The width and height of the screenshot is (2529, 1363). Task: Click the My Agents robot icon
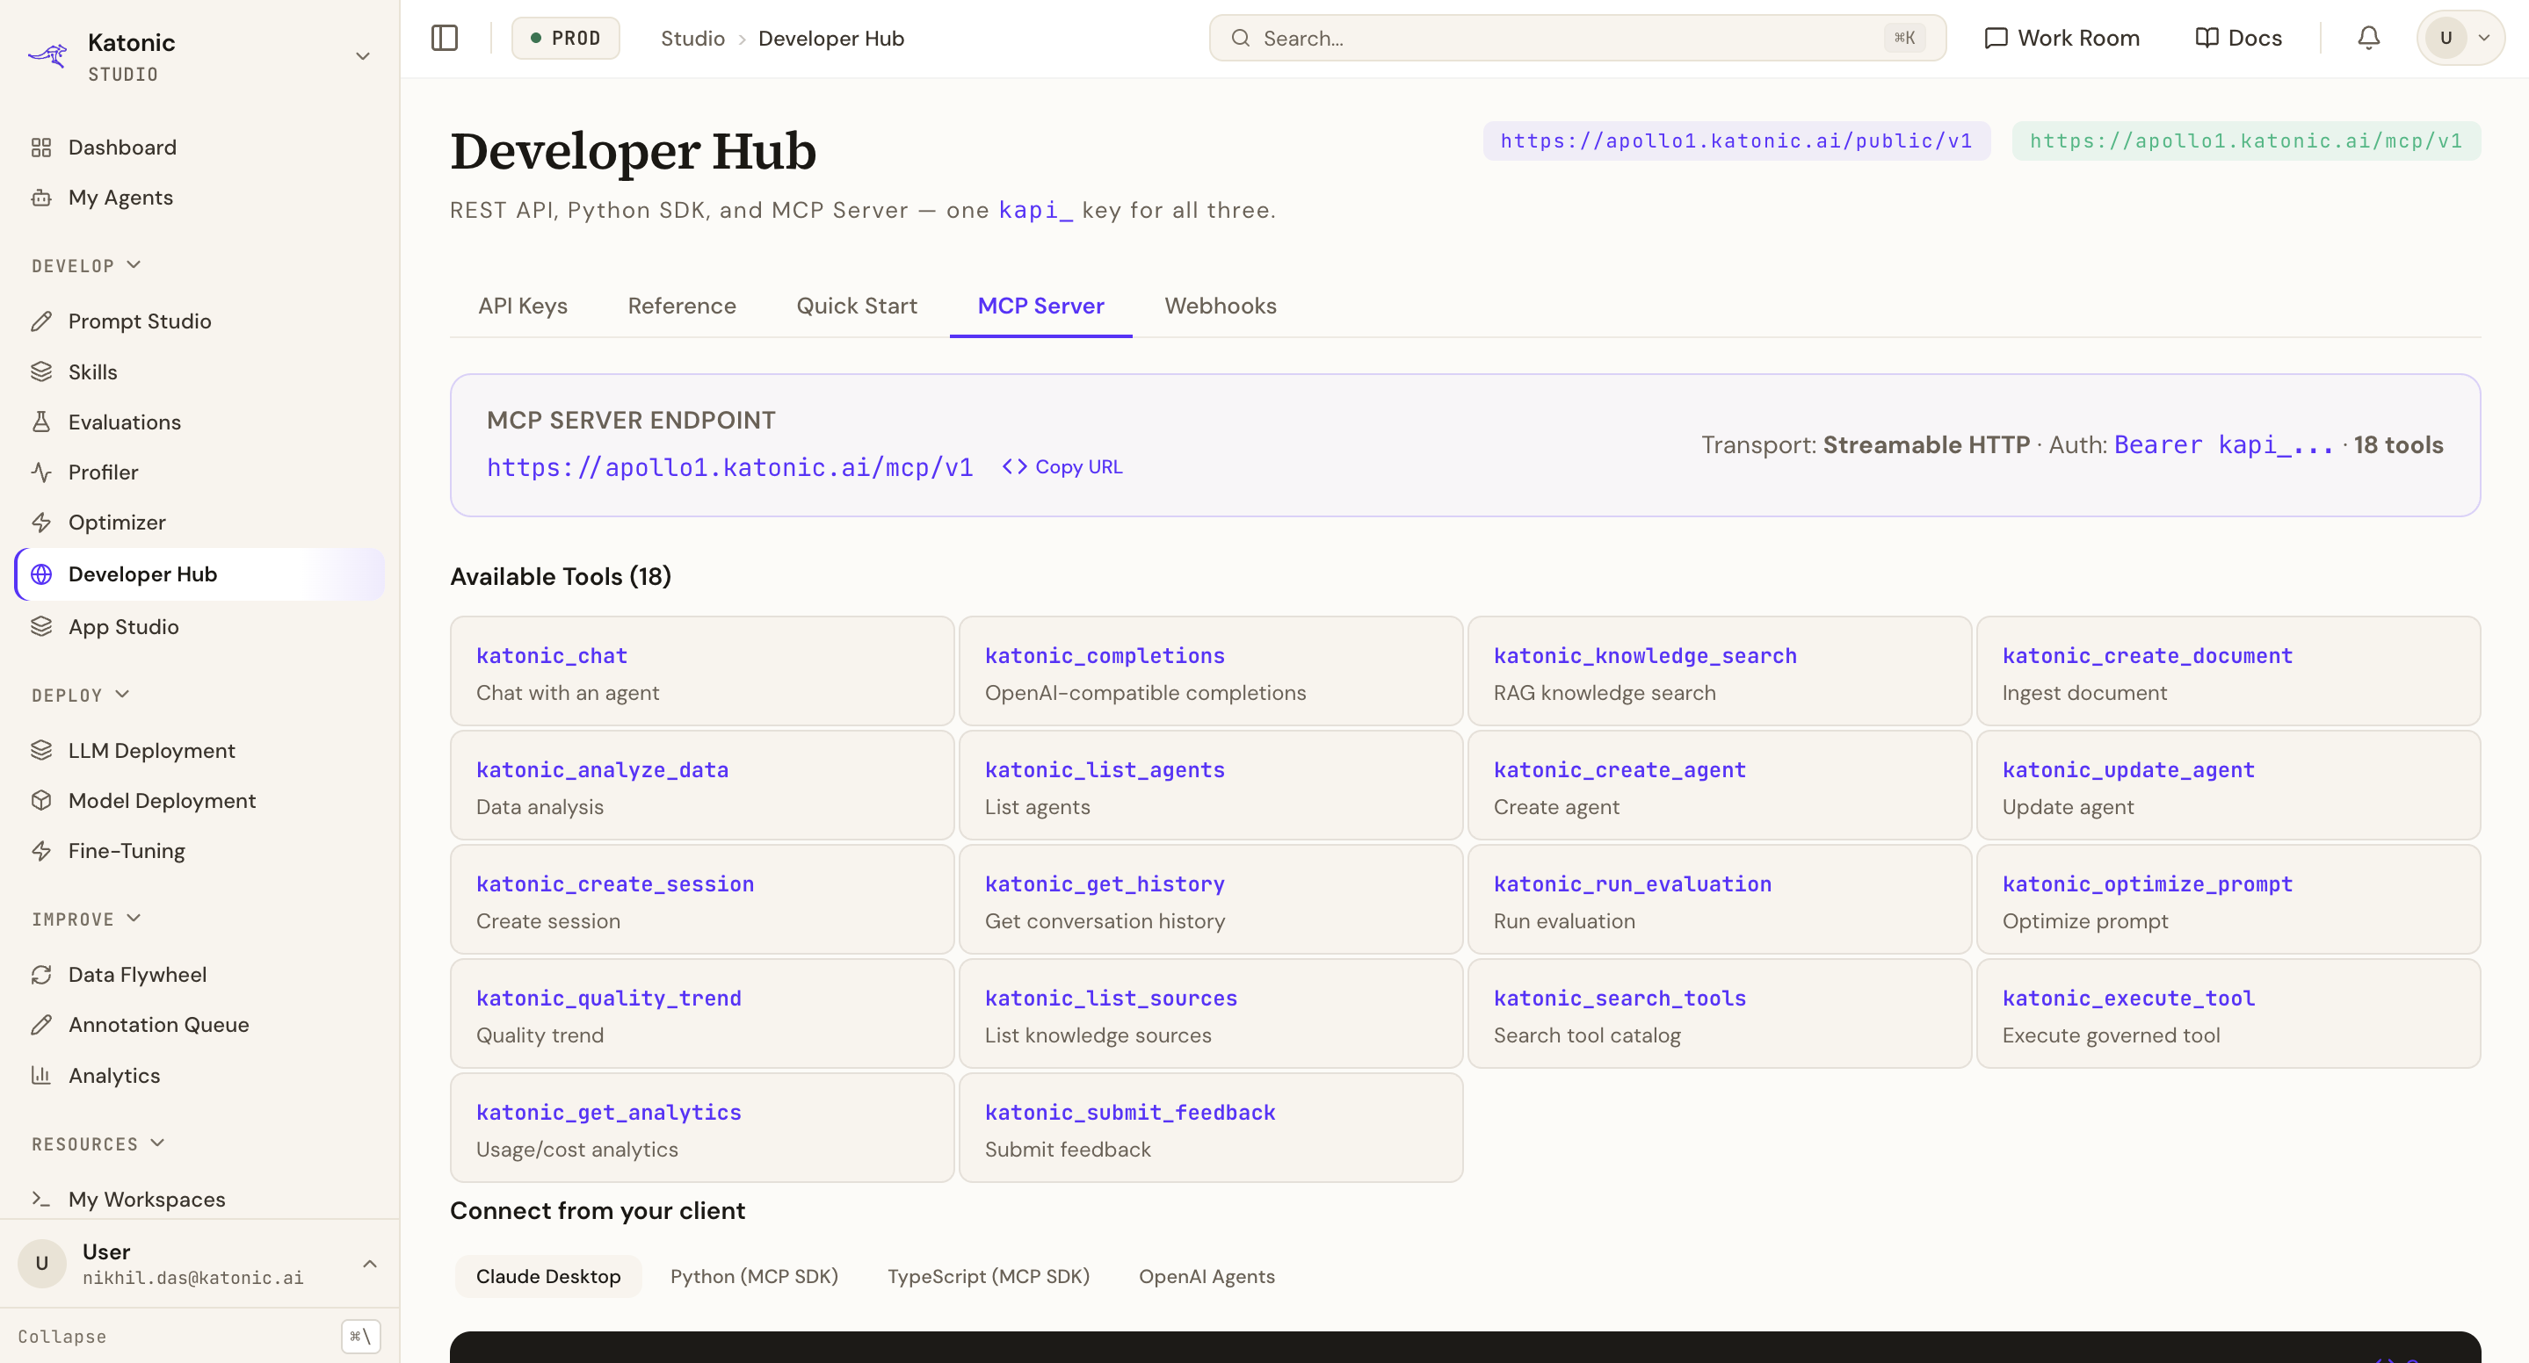[x=41, y=198]
